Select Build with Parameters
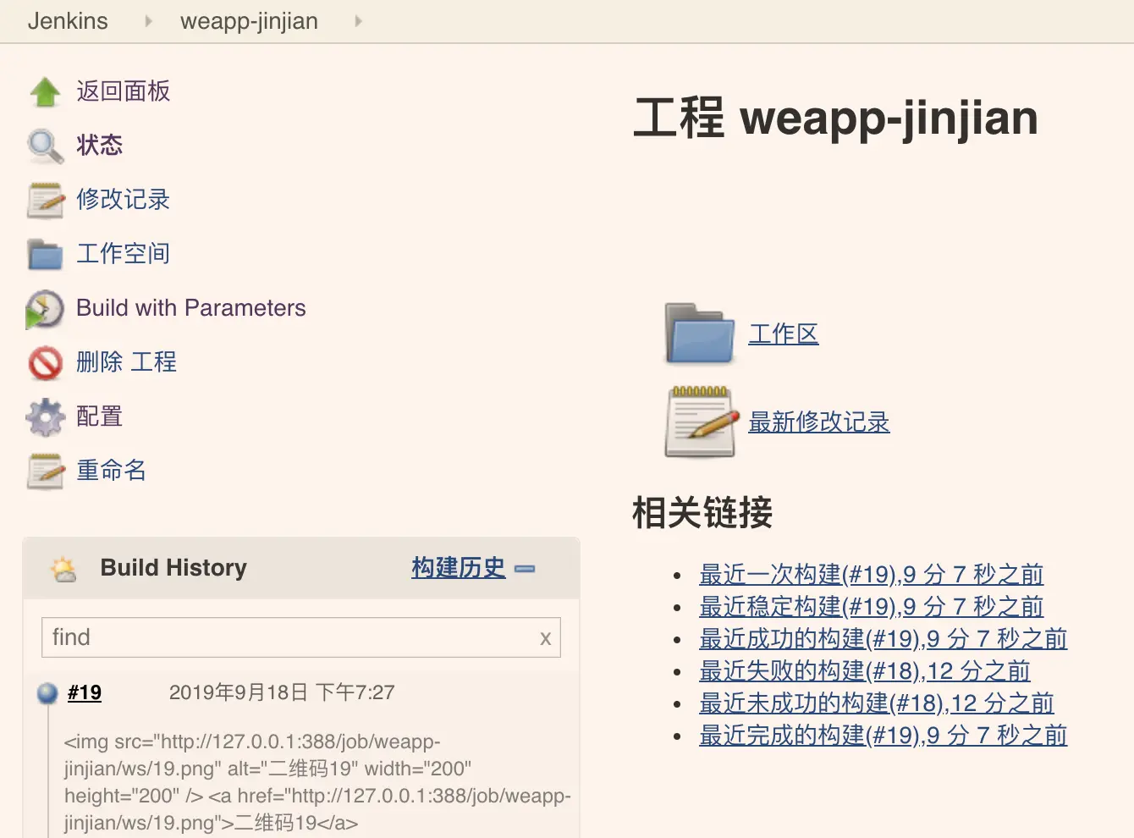1134x838 pixels. (191, 308)
